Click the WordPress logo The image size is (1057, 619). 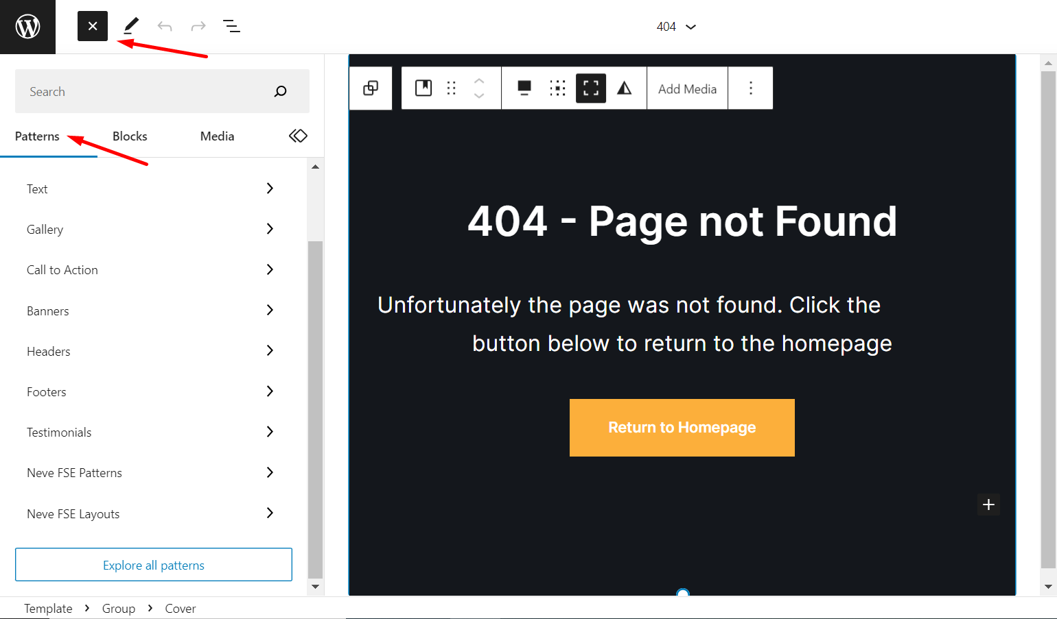tap(27, 27)
